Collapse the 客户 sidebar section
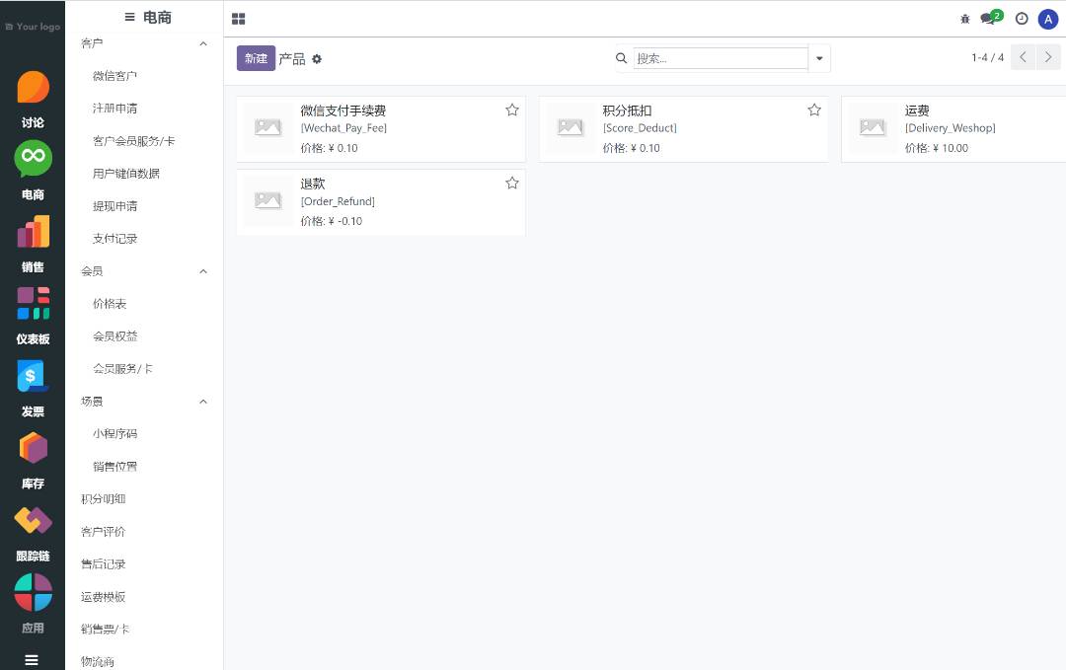 click(x=203, y=43)
